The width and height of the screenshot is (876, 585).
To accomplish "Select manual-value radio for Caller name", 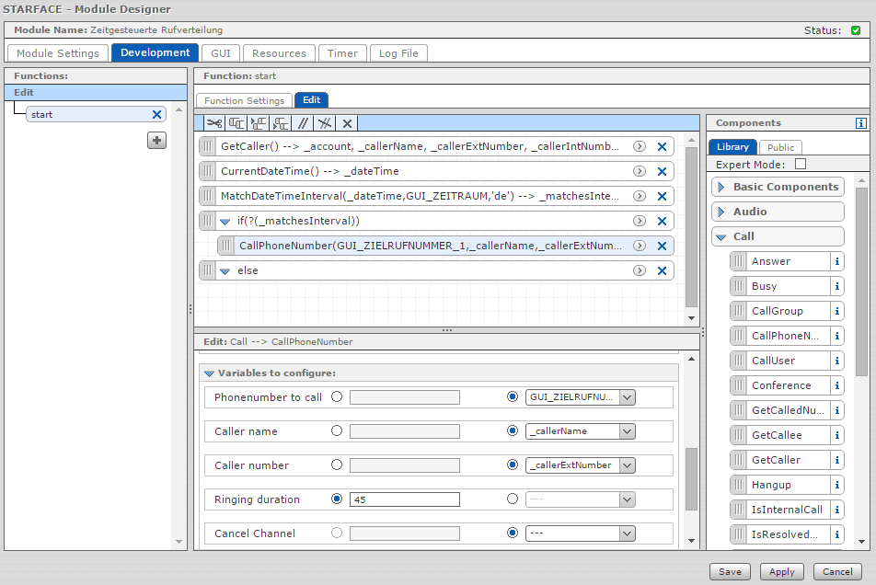I will (337, 430).
